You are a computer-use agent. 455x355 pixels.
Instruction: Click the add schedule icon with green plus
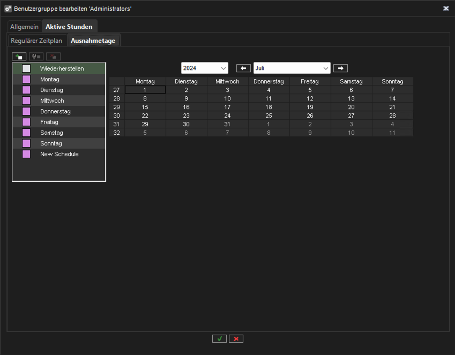[x=19, y=56]
